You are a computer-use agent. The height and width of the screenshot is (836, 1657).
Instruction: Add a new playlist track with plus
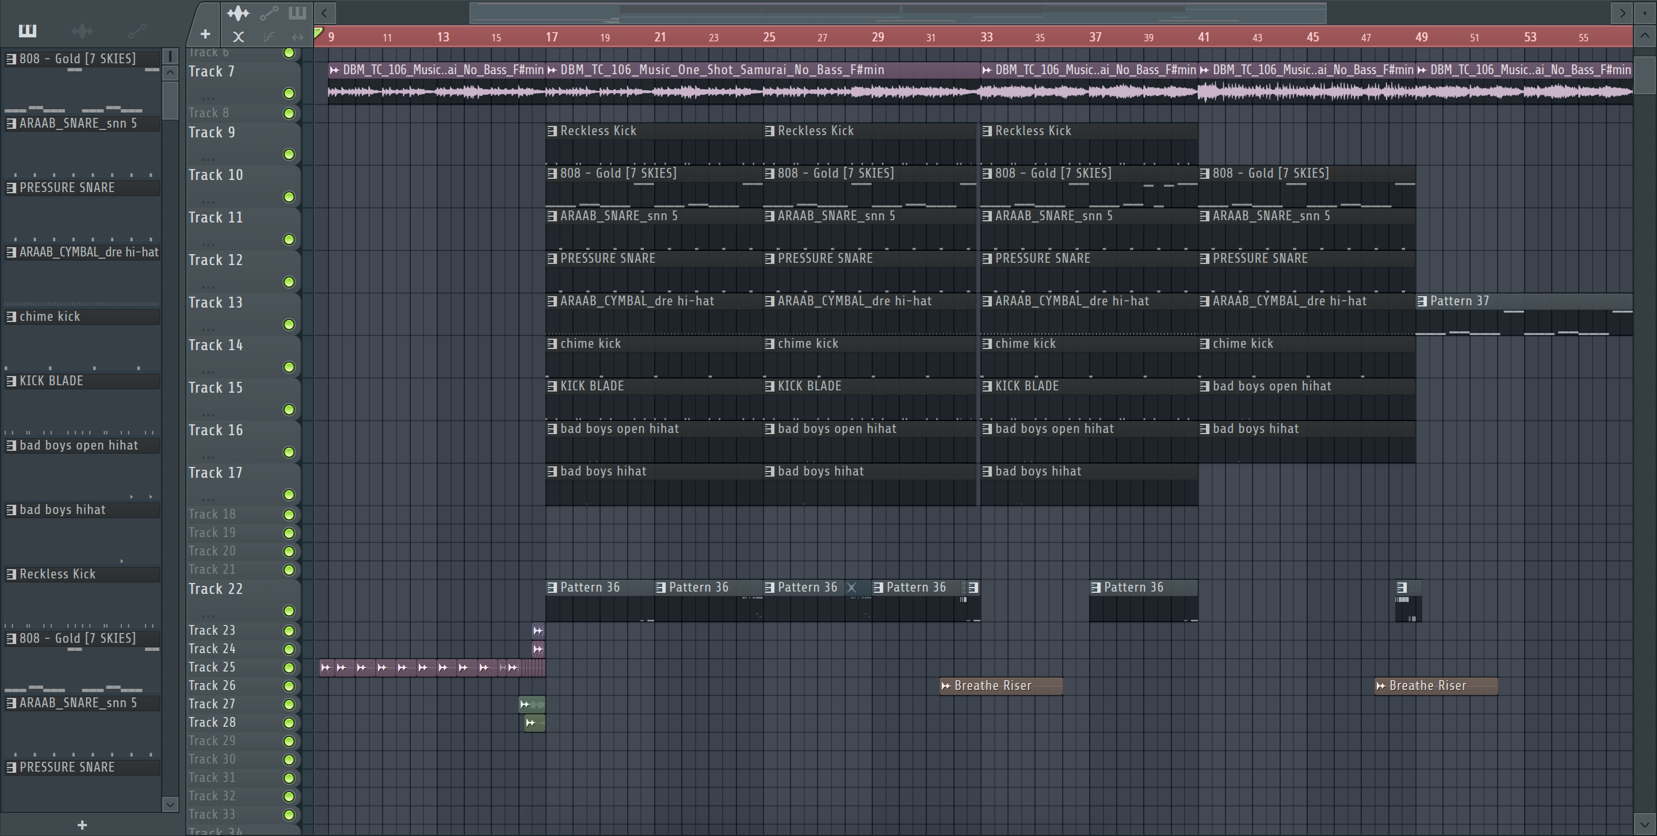tap(205, 34)
